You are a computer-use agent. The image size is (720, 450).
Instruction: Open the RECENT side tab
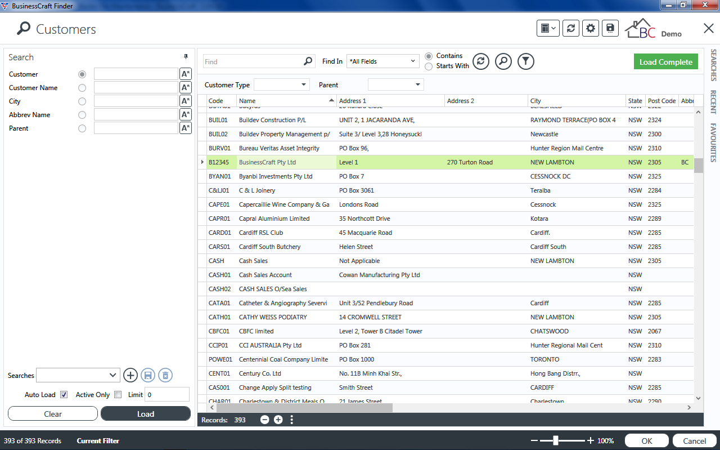tap(713, 102)
